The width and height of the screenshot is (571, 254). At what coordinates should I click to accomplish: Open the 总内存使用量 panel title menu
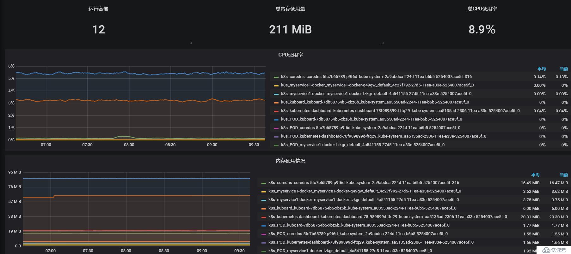point(290,9)
